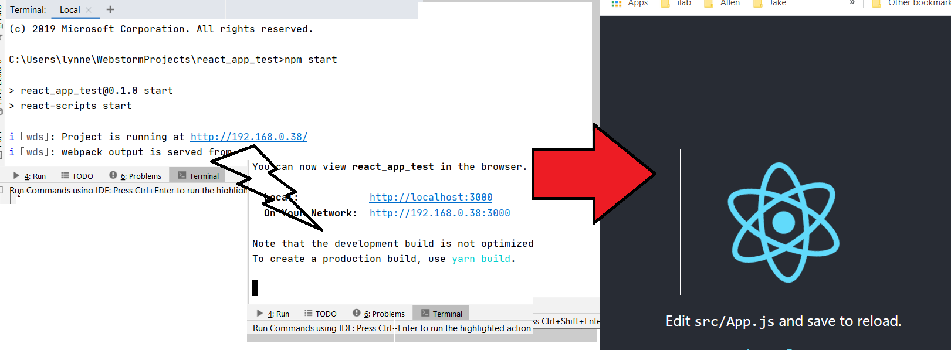
Task: Show 6: Problems in lower tool window bar
Action: (x=379, y=314)
